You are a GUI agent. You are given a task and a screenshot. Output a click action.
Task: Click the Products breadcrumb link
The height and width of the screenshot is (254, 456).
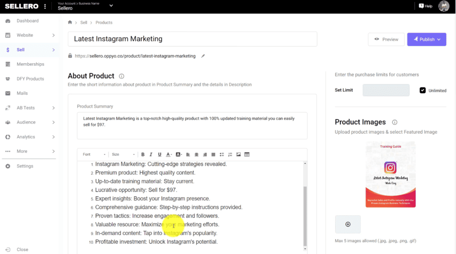click(x=104, y=22)
